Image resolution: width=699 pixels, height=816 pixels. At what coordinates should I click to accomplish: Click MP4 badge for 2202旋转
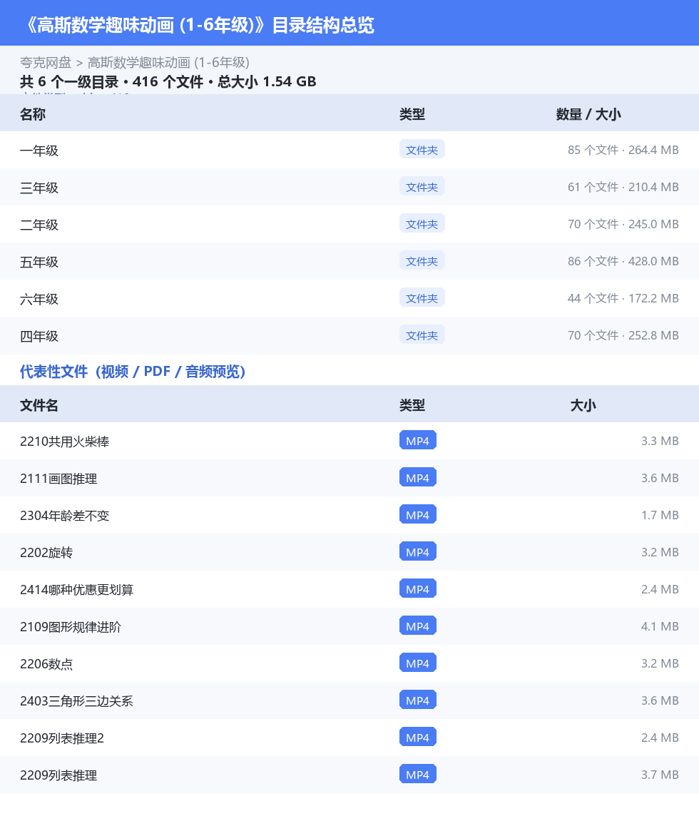point(418,551)
